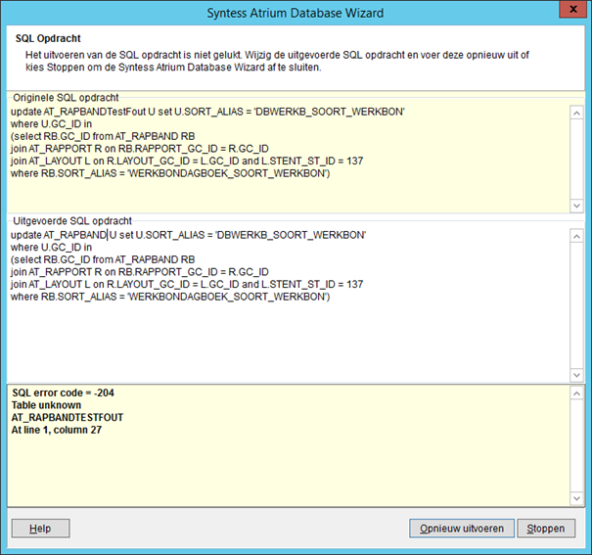
Task: Click 'DBWERKB_SOORT_WERKBON' in the executed SQL first line
Action: 291,235
